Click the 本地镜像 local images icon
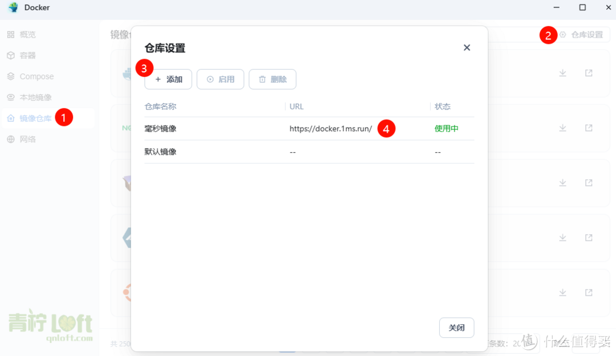This screenshot has height=356, width=616. pos(10,97)
